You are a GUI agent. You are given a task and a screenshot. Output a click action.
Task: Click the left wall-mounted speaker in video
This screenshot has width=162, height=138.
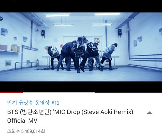click(x=43, y=34)
